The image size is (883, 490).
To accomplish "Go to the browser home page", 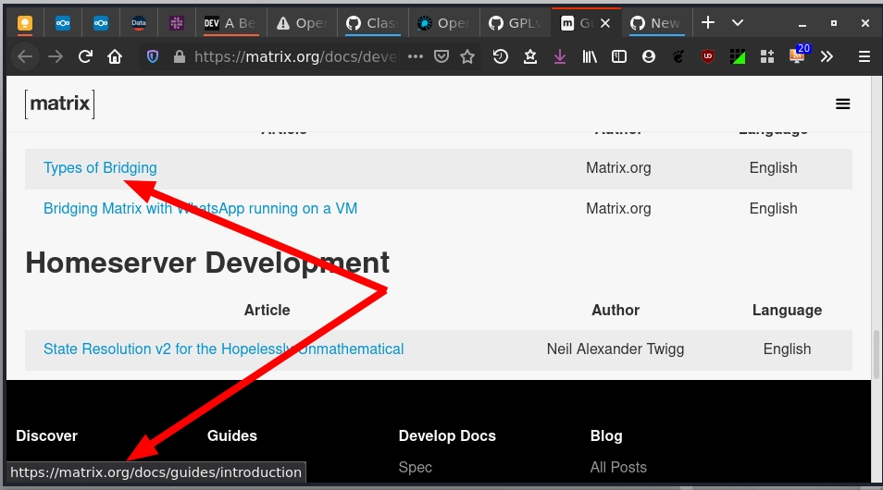I will coord(115,56).
